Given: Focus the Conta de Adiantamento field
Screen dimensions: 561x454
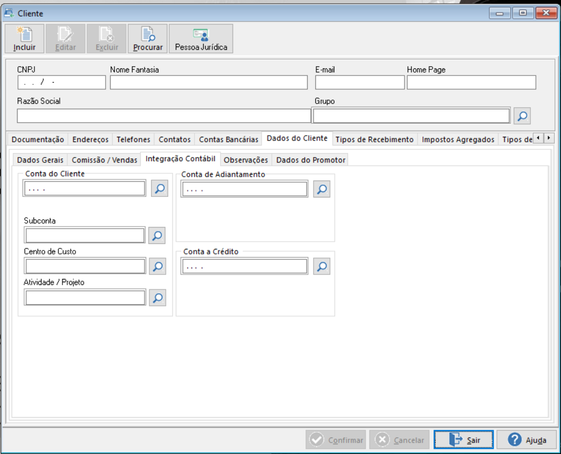Looking at the screenshot, I should pos(244,189).
